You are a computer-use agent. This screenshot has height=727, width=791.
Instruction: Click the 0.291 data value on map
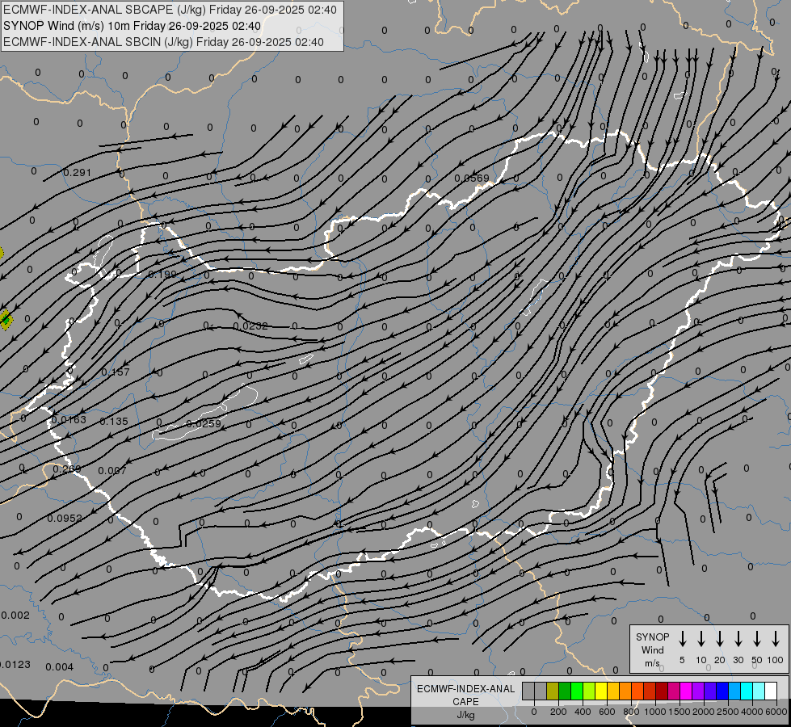pos(78,173)
